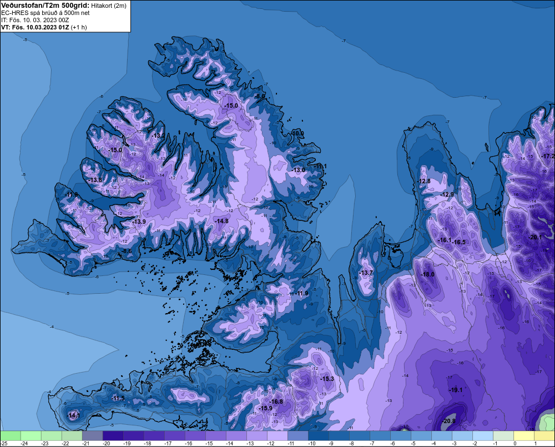Click the Veðurstofan/T2m 500grid title text

45,6
